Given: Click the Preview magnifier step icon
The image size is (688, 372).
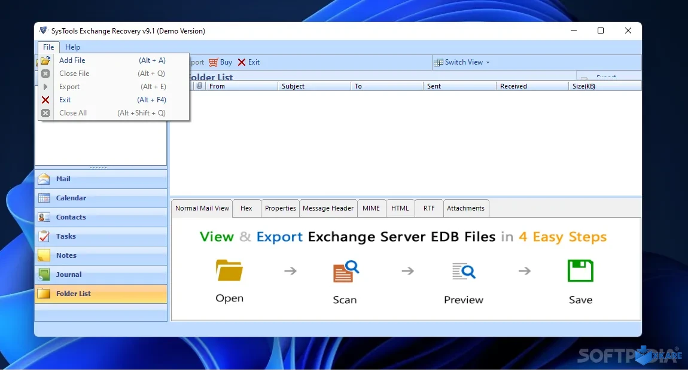Looking at the screenshot, I should click(x=463, y=271).
